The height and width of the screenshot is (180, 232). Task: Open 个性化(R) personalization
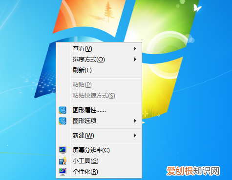(99, 171)
